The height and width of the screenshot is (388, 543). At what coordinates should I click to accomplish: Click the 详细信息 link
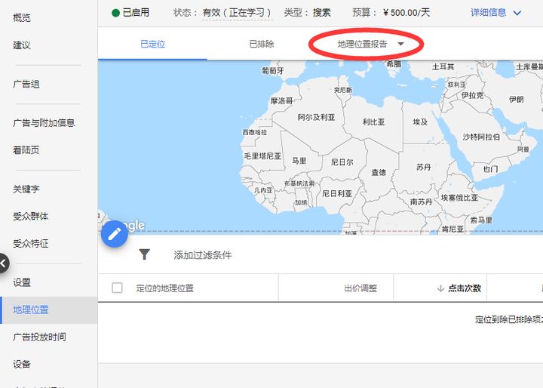click(x=488, y=13)
